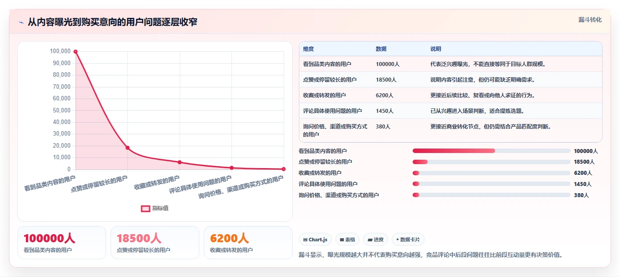Click the chart point for 收藏或转发的用户
Screen dimensions: 620x277
coord(180,162)
